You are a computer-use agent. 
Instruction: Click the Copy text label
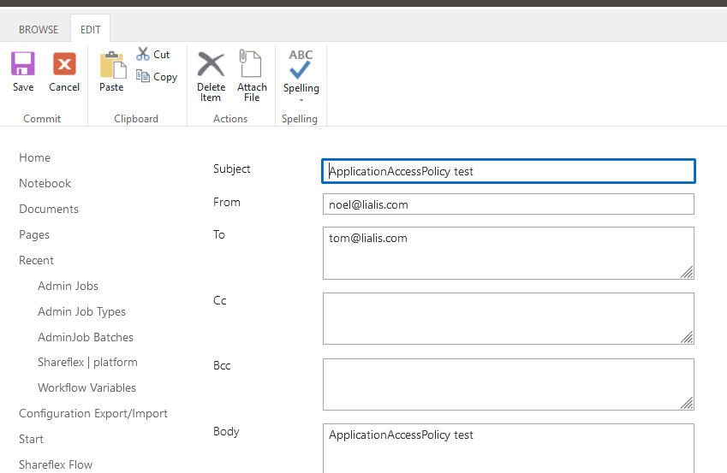click(165, 77)
